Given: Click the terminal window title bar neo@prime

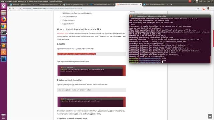Looking at the screenshot, I should tap(170, 16).
